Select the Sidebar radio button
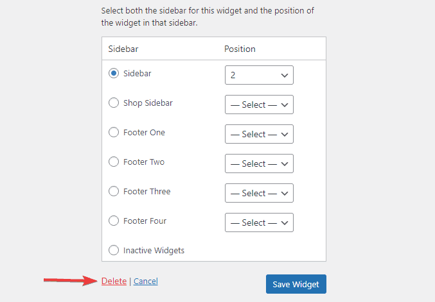The height and width of the screenshot is (302, 435). pyautogui.click(x=114, y=74)
